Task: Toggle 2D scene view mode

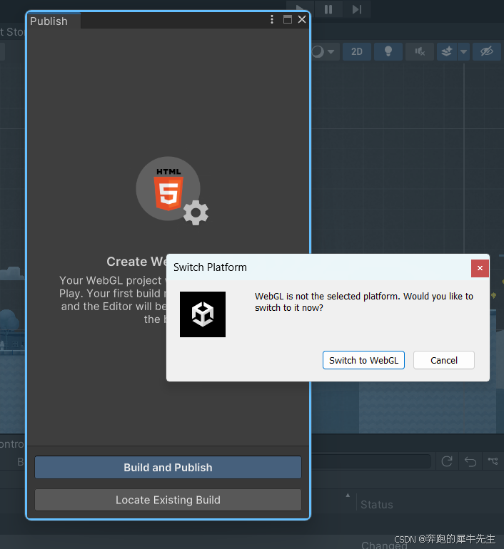Action: click(357, 52)
